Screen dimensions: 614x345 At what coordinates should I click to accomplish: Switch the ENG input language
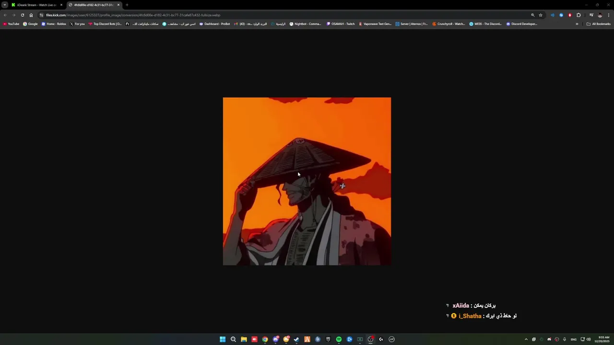(574, 339)
